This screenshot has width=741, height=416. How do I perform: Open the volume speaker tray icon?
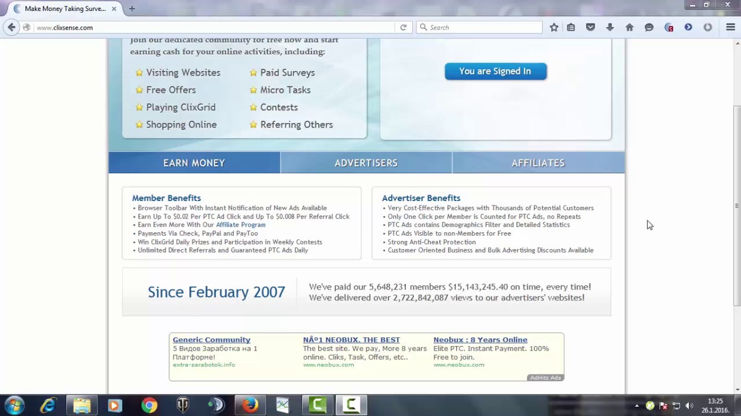(689, 406)
